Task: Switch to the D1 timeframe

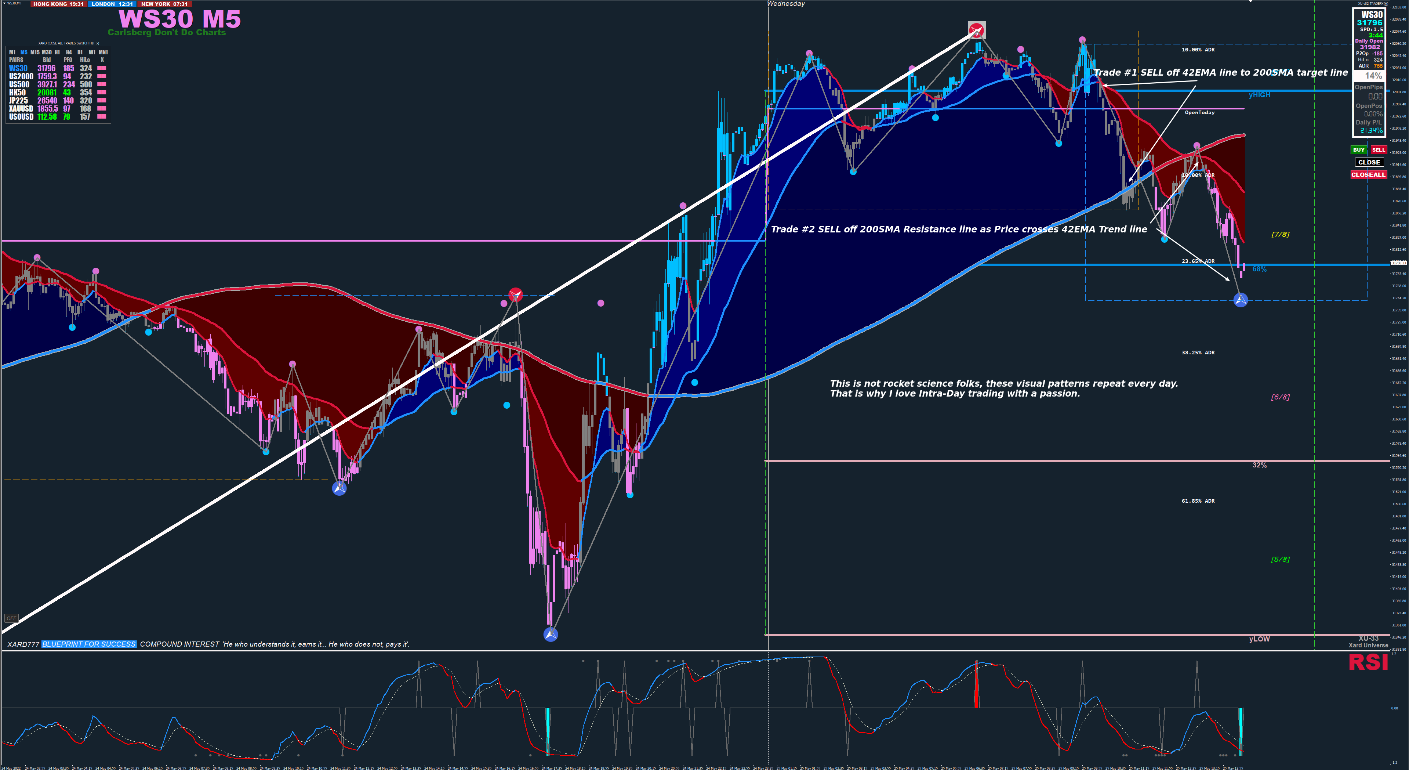Action: point(80,53)
